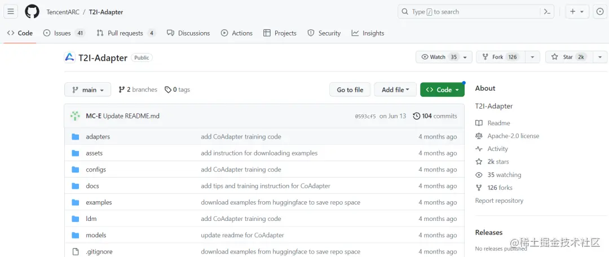
Task: Click the MC-E author name
Action: click(94, 116)
